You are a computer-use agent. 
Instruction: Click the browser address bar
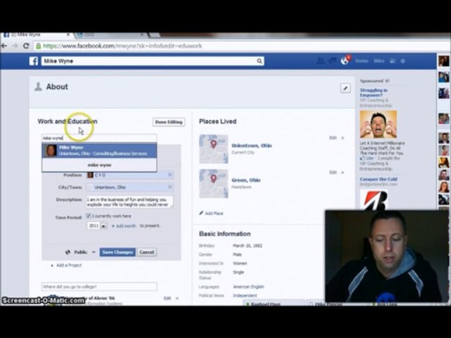coord(241,46)
